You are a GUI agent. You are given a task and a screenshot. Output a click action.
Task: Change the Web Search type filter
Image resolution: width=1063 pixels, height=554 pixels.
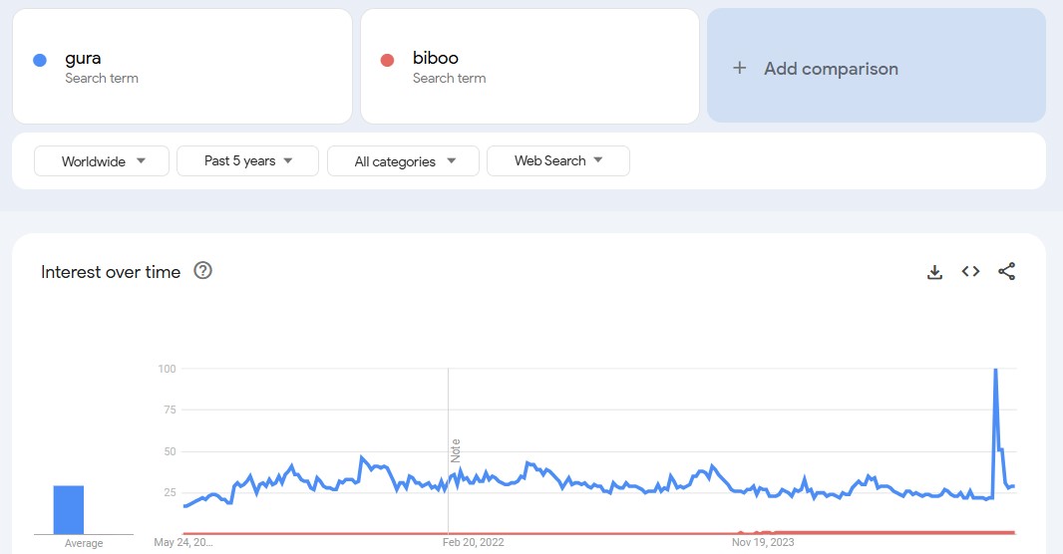coord(557,161)
